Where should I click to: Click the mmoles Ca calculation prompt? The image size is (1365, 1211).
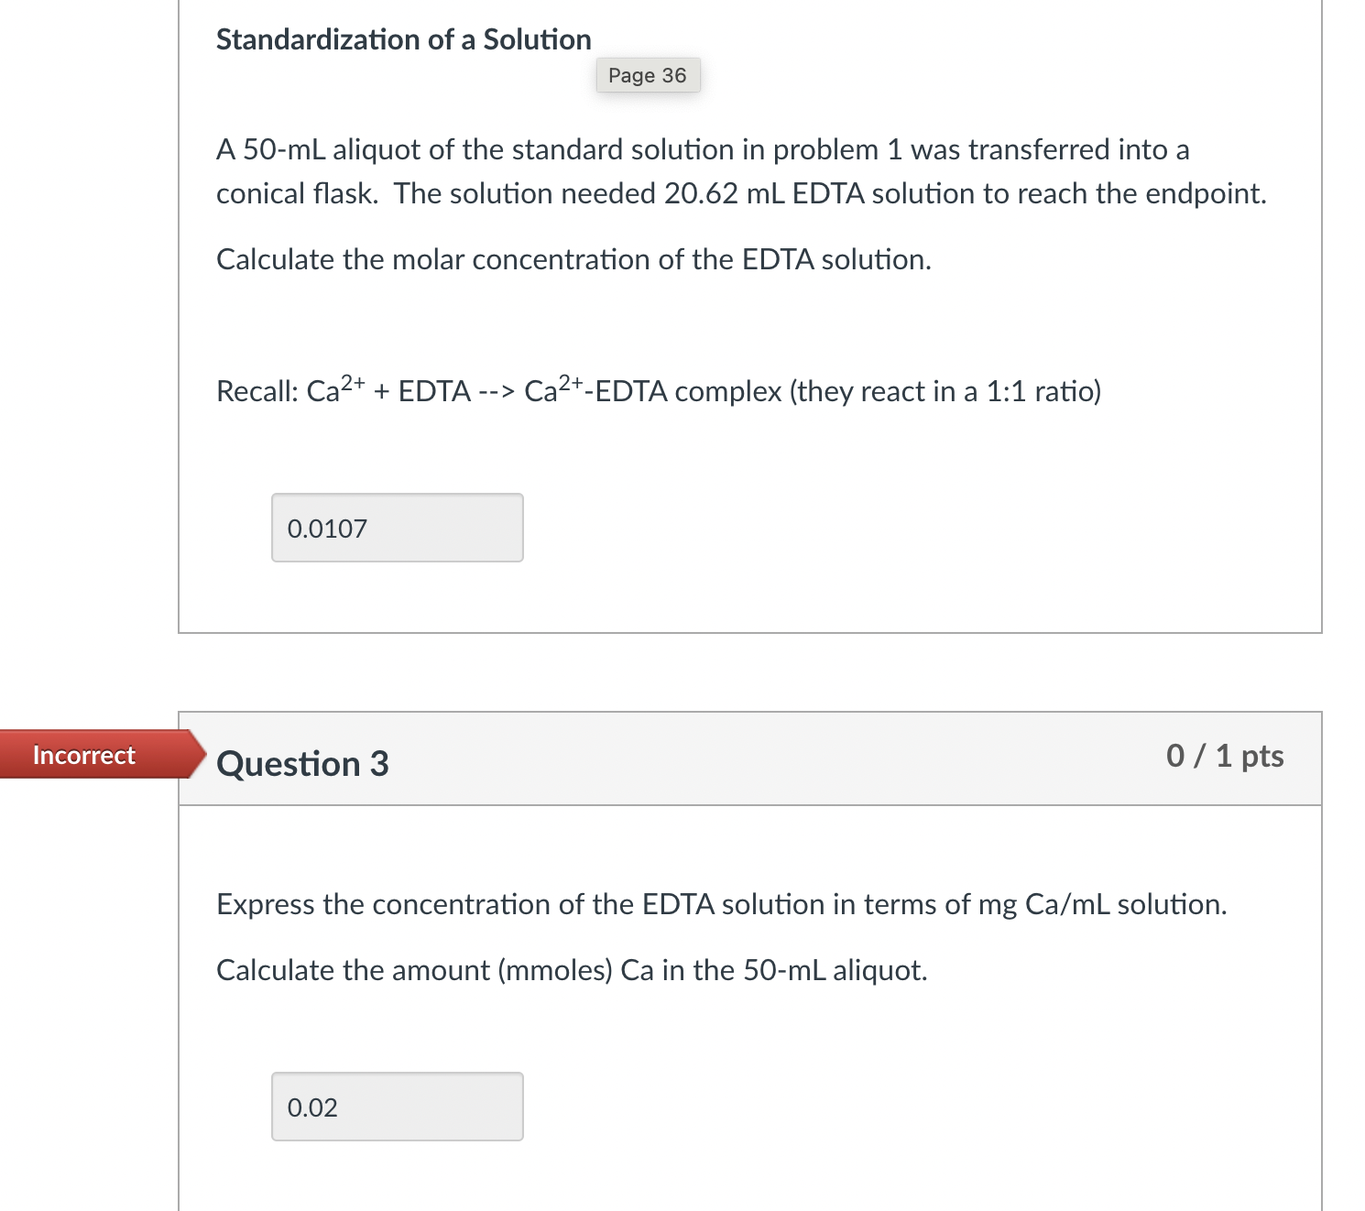point(571,970)
